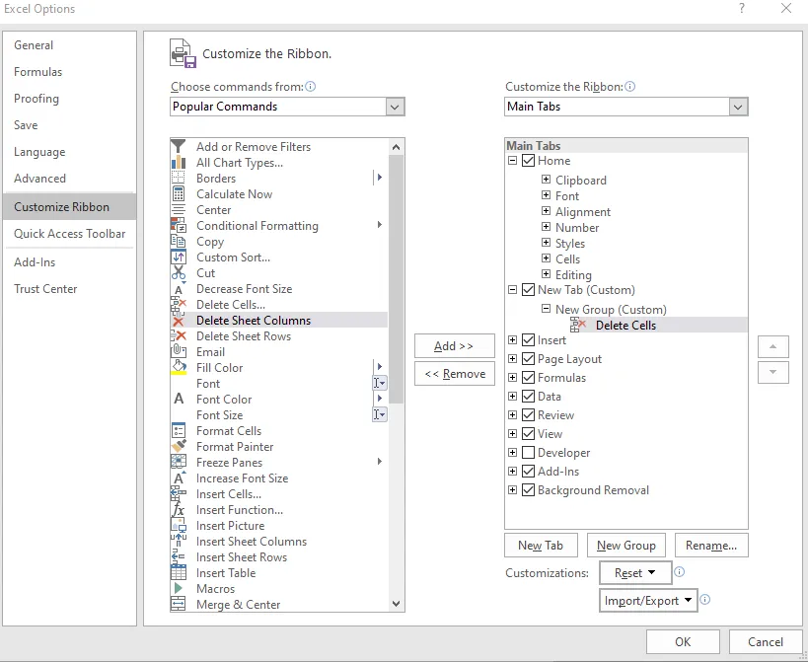
Task: Enable the Developer tab checkbox
Action: [x=528, y=452]
